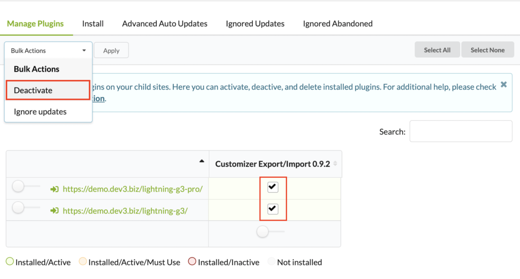Focus the Search input field
This screenshot has height=279, width=520.
click(461, 132)
